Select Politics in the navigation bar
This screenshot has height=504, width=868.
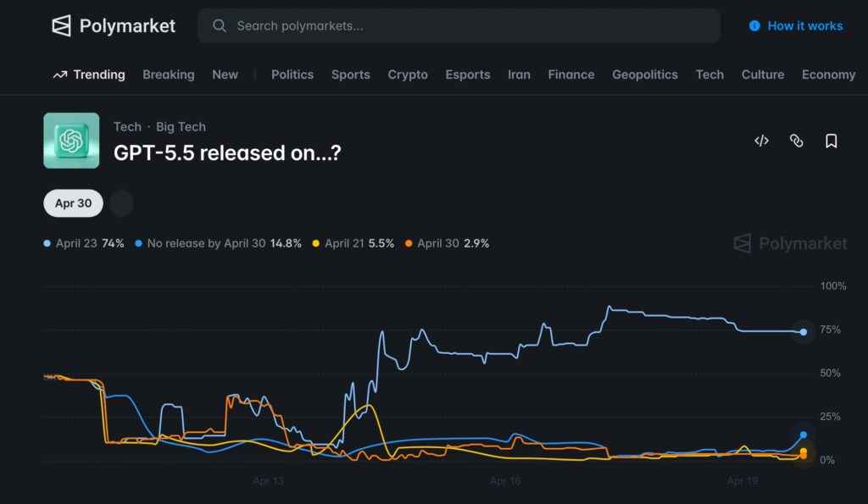tap(292, 75)
